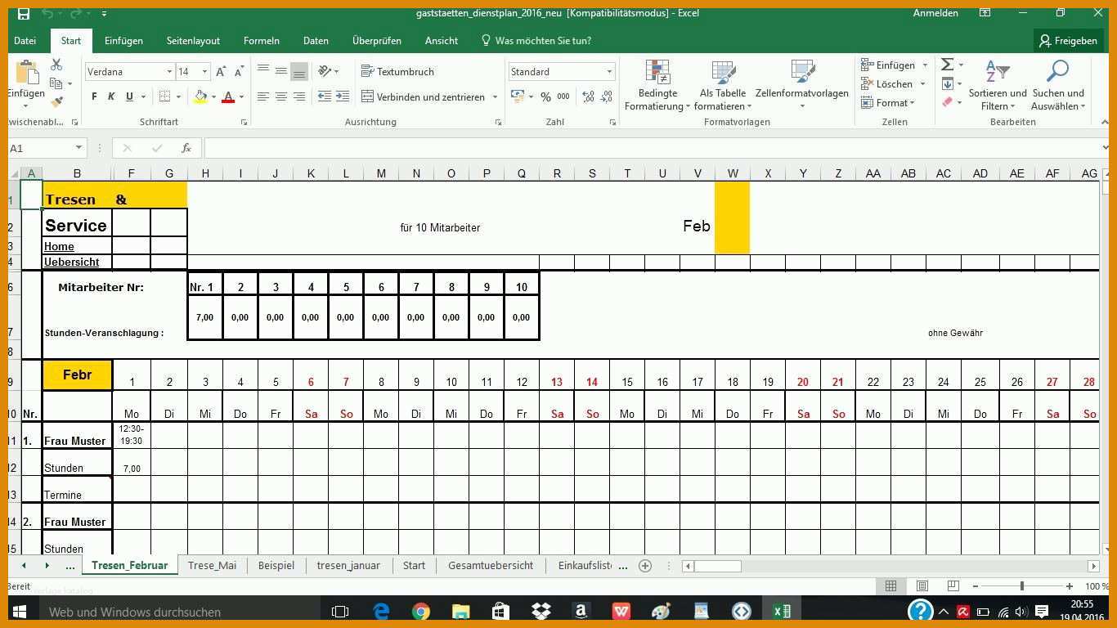Expand the Name Box A1 dropdown
This screenshot has width=1117, height=628.
point(79,148)
